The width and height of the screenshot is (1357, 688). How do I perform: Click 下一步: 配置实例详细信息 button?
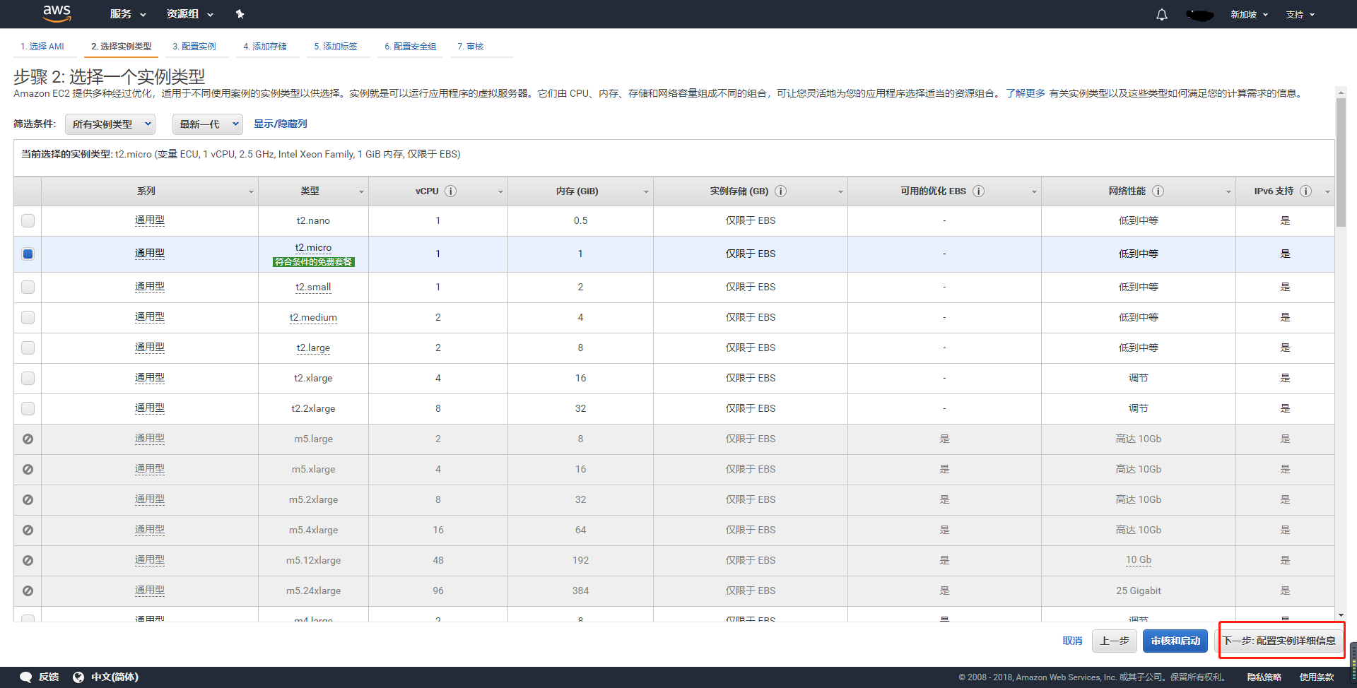point(1279,641)
